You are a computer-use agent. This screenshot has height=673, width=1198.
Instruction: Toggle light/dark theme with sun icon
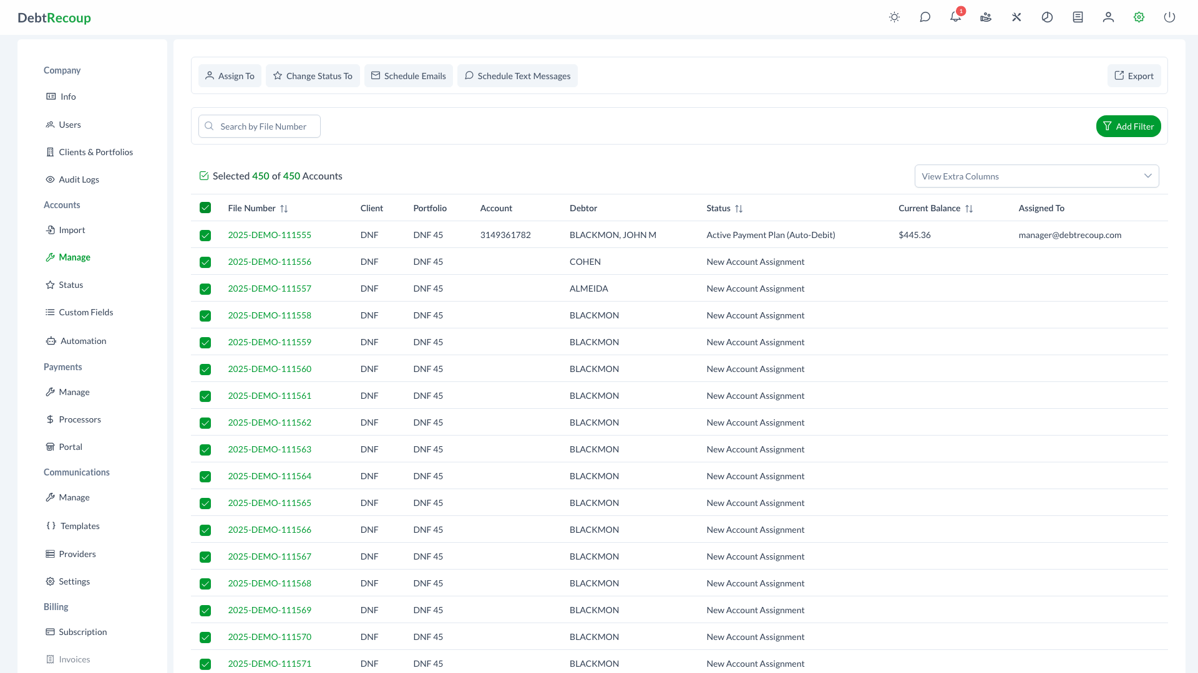click(894, 17)
